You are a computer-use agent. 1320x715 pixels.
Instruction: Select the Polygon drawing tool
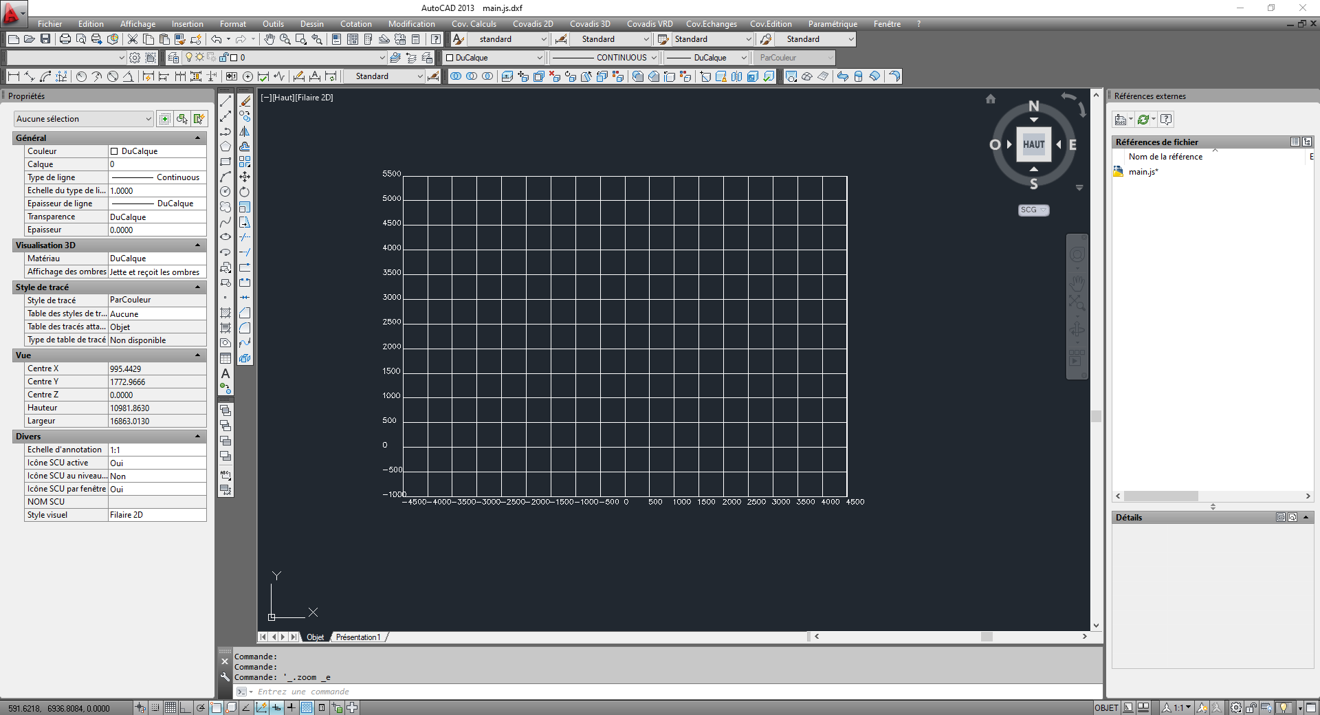[x=225, y=146]
